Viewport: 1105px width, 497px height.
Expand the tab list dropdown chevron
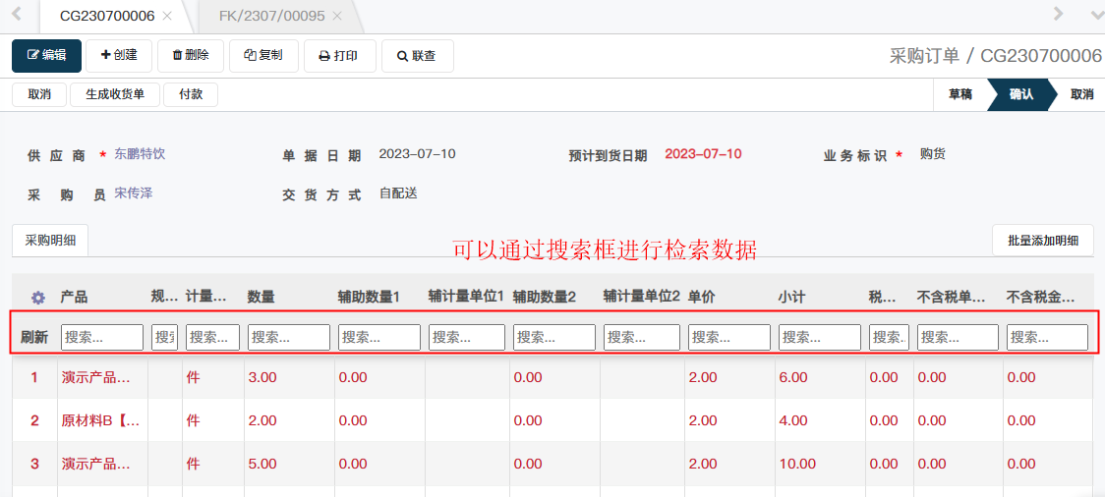[x=1097, y=15]
